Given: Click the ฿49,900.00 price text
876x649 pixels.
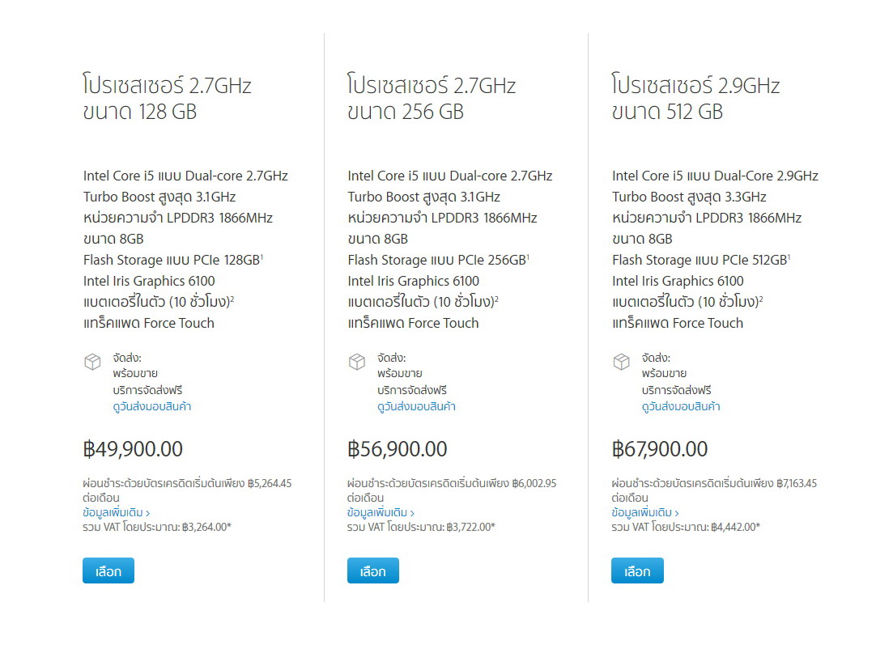Looking at the screenshot, I should coord(134,449).
